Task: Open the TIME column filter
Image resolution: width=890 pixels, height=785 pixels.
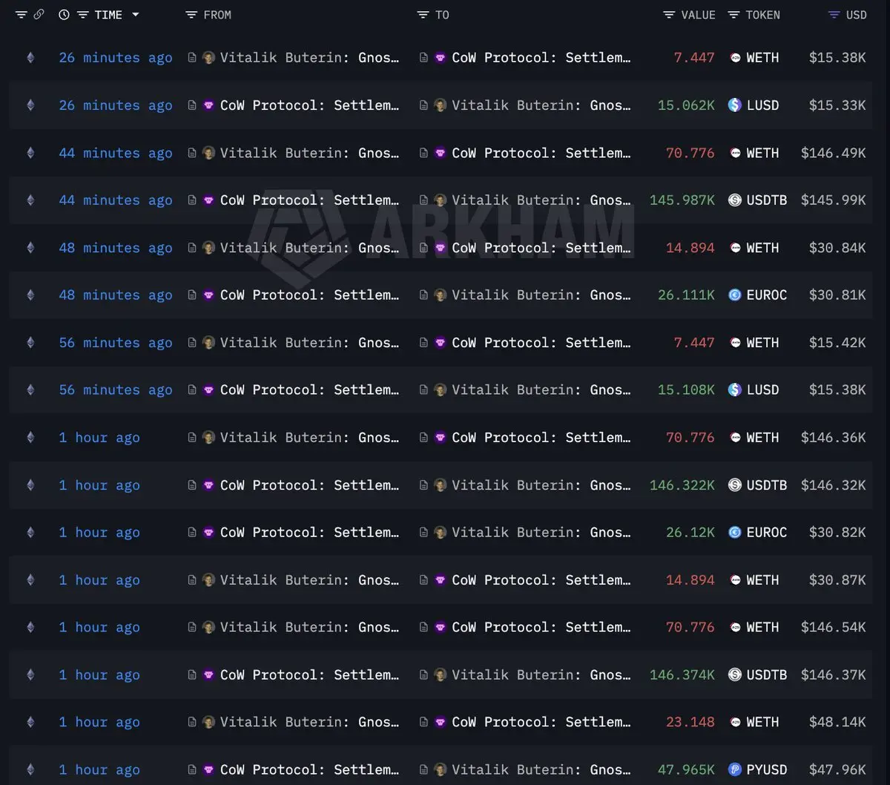Action: pyautogui.click(x=83, y=15)
